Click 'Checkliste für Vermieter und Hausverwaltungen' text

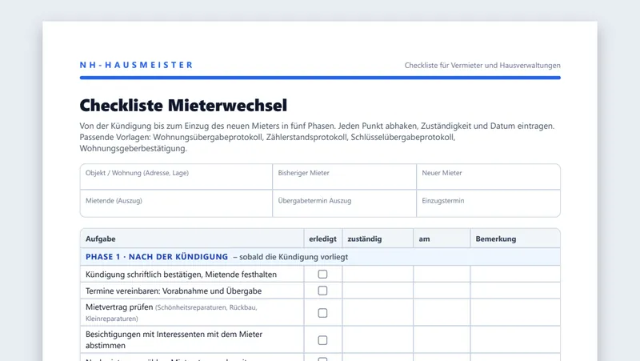482,66
